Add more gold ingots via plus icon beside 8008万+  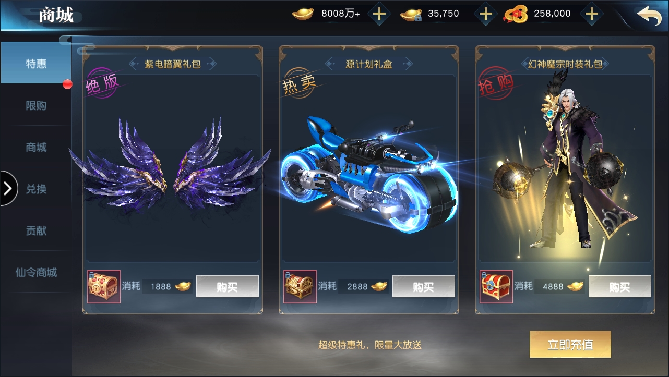[x=379, y=14]
